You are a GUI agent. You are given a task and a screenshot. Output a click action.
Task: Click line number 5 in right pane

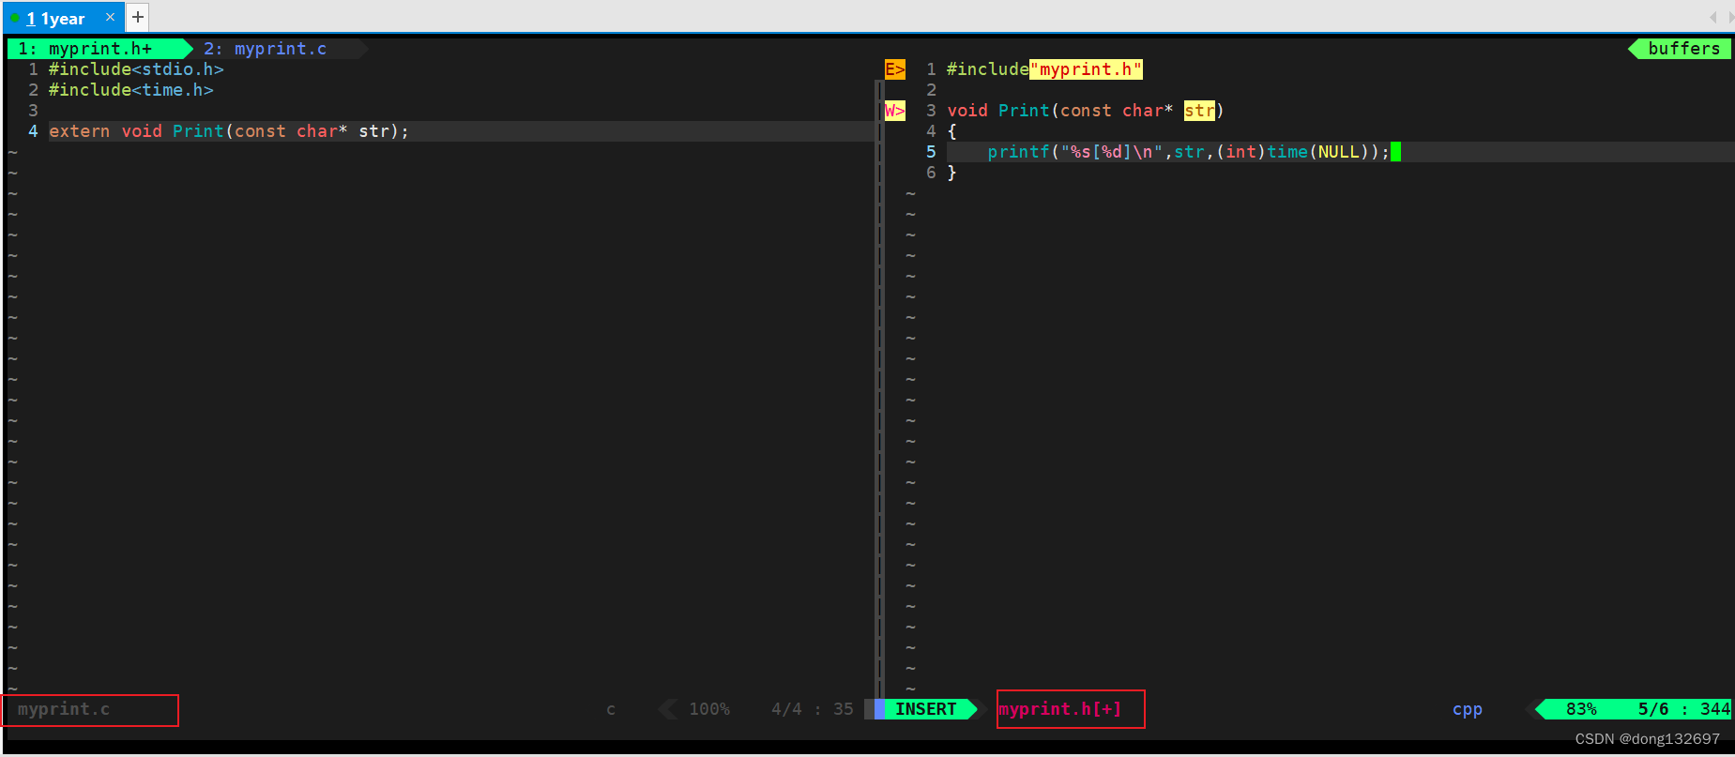click(931, 152)
